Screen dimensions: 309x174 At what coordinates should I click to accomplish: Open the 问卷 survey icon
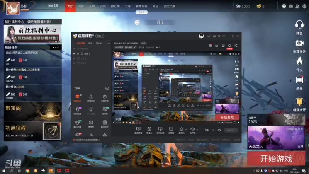coord(299,80)
